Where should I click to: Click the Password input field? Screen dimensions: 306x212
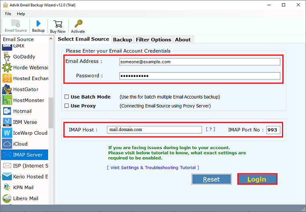[200, 76]
